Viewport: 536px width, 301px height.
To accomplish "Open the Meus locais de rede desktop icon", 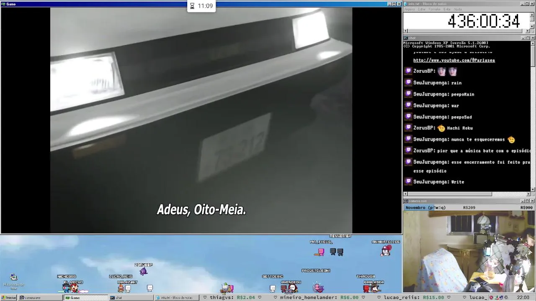I will pyautogui.click(x=13, y=282).
